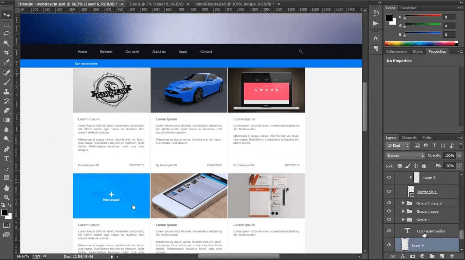
Task: Select the Hand tool
Action: tap(6, 188)
